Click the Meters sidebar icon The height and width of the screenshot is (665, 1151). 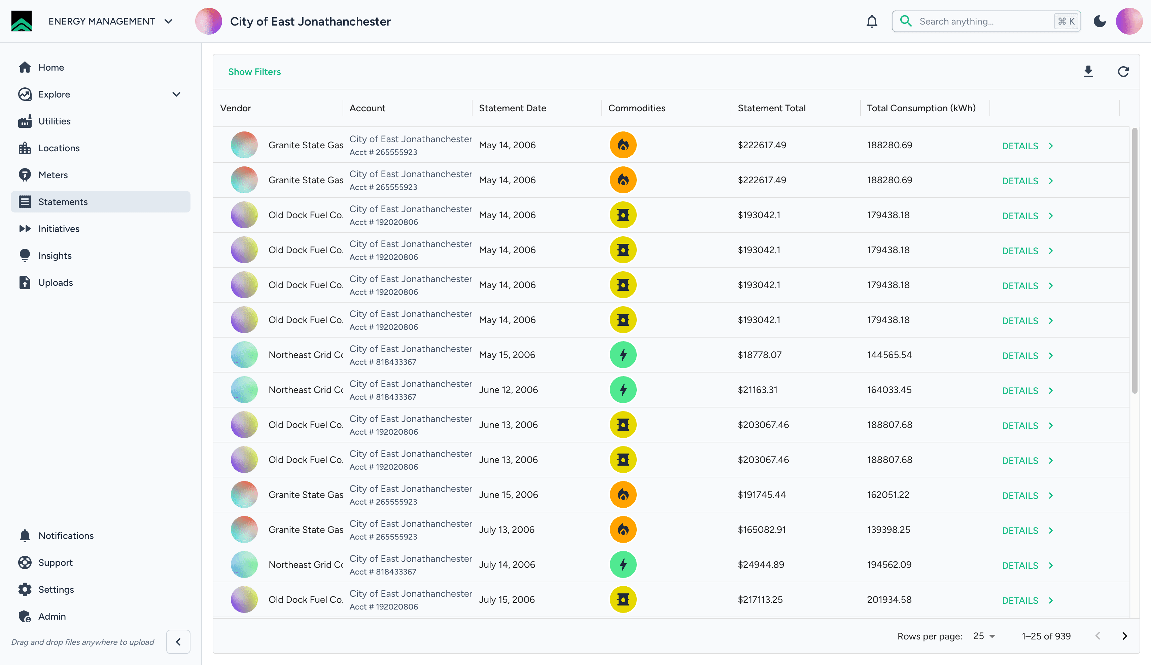(x=25, y=175)
